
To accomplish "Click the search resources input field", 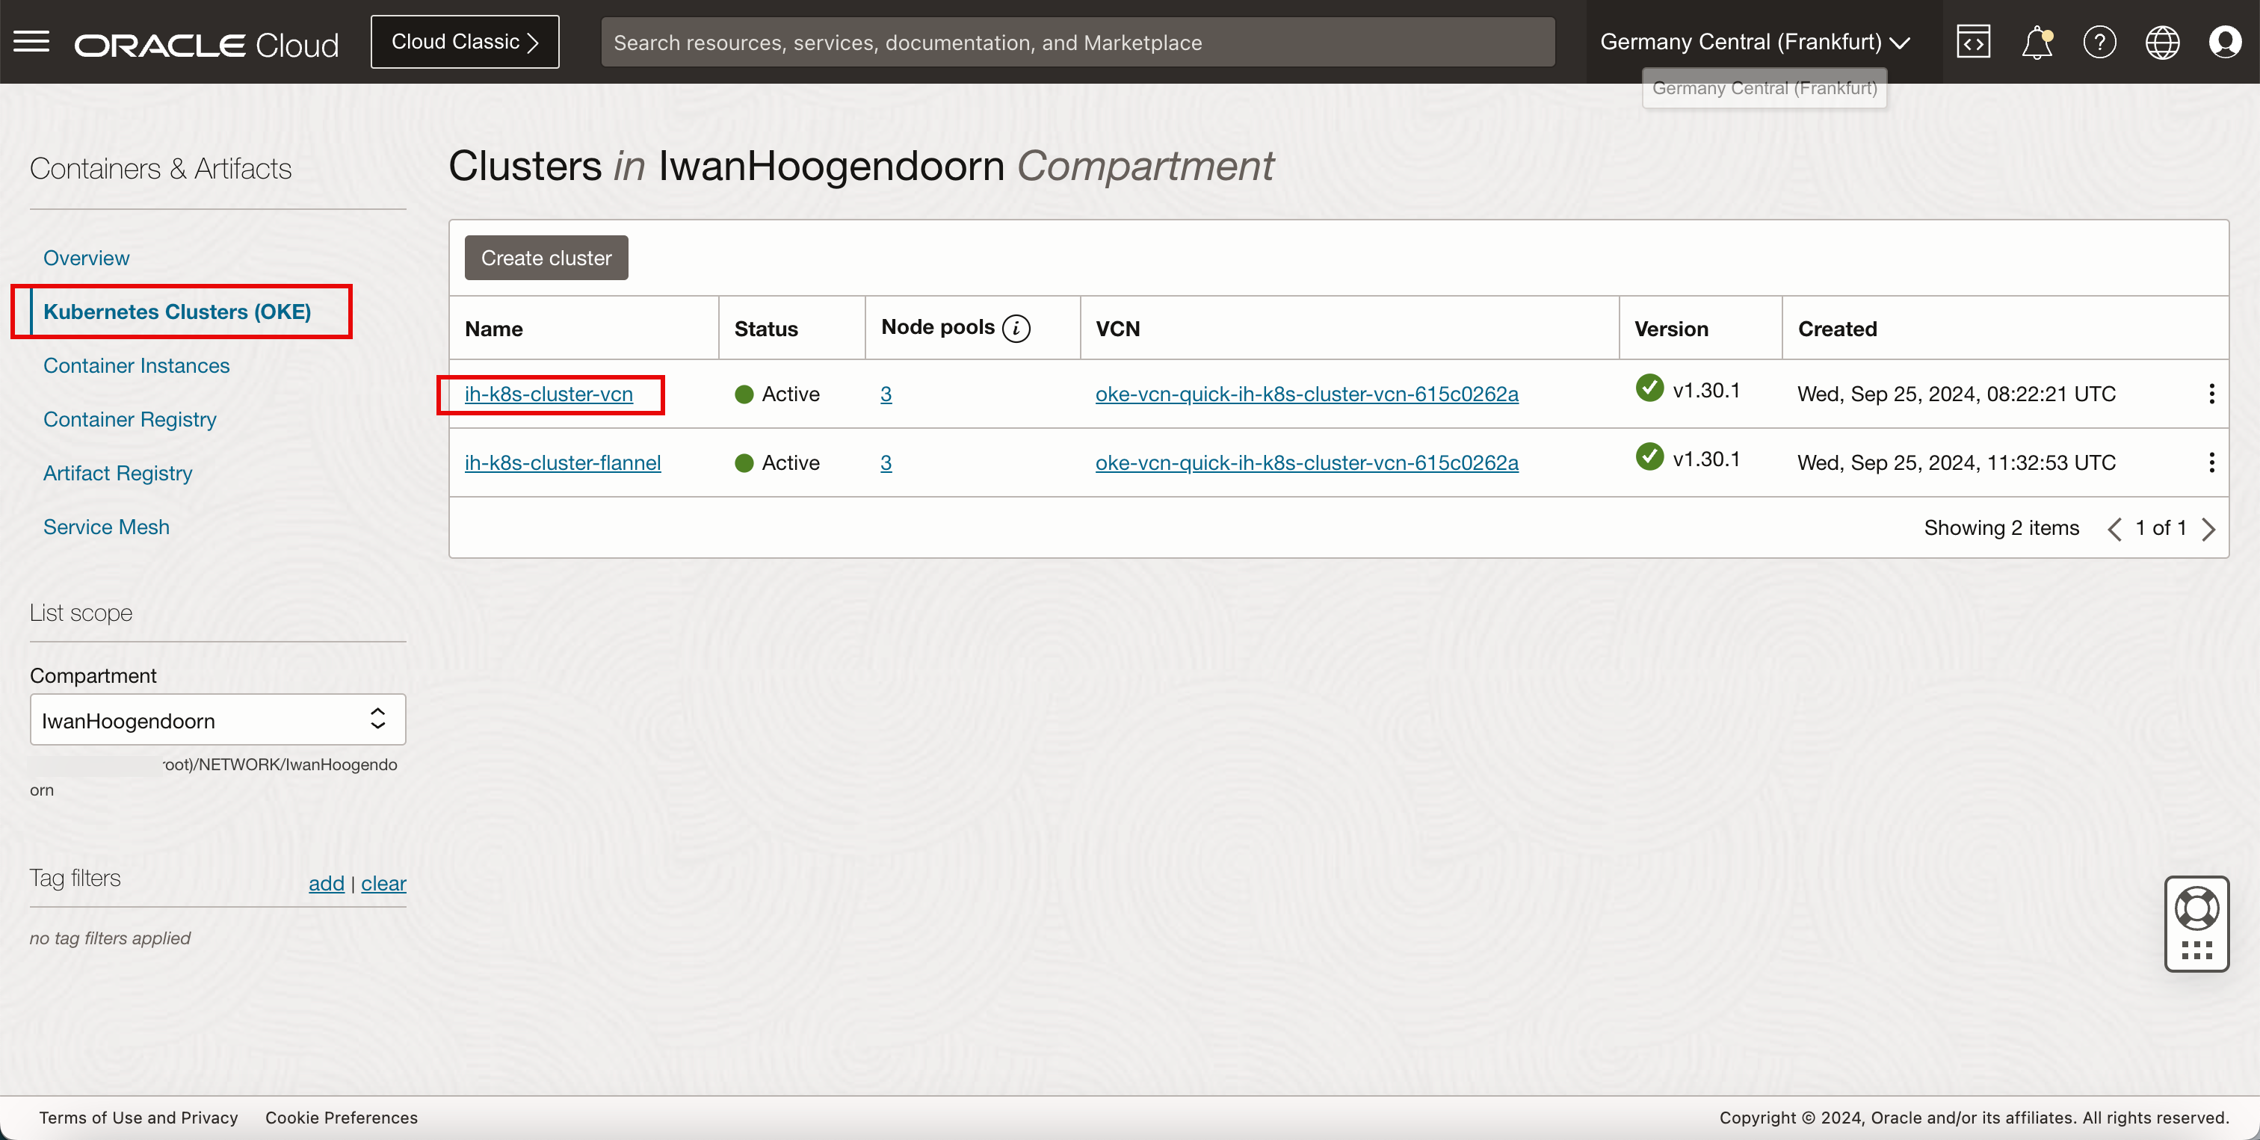I will tap(1076, 42).
